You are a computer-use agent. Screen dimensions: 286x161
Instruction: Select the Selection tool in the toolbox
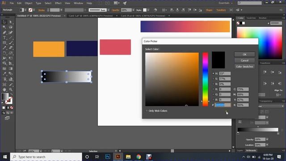point(4,22)
